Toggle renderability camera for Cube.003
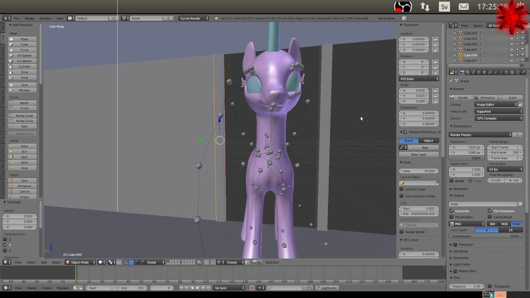This screenshot has width=530, height=298. click(523, 38)
